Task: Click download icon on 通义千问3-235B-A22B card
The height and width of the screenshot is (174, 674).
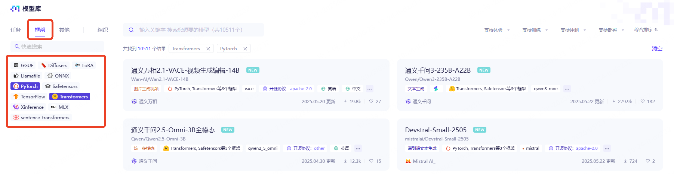Action: 614,101
